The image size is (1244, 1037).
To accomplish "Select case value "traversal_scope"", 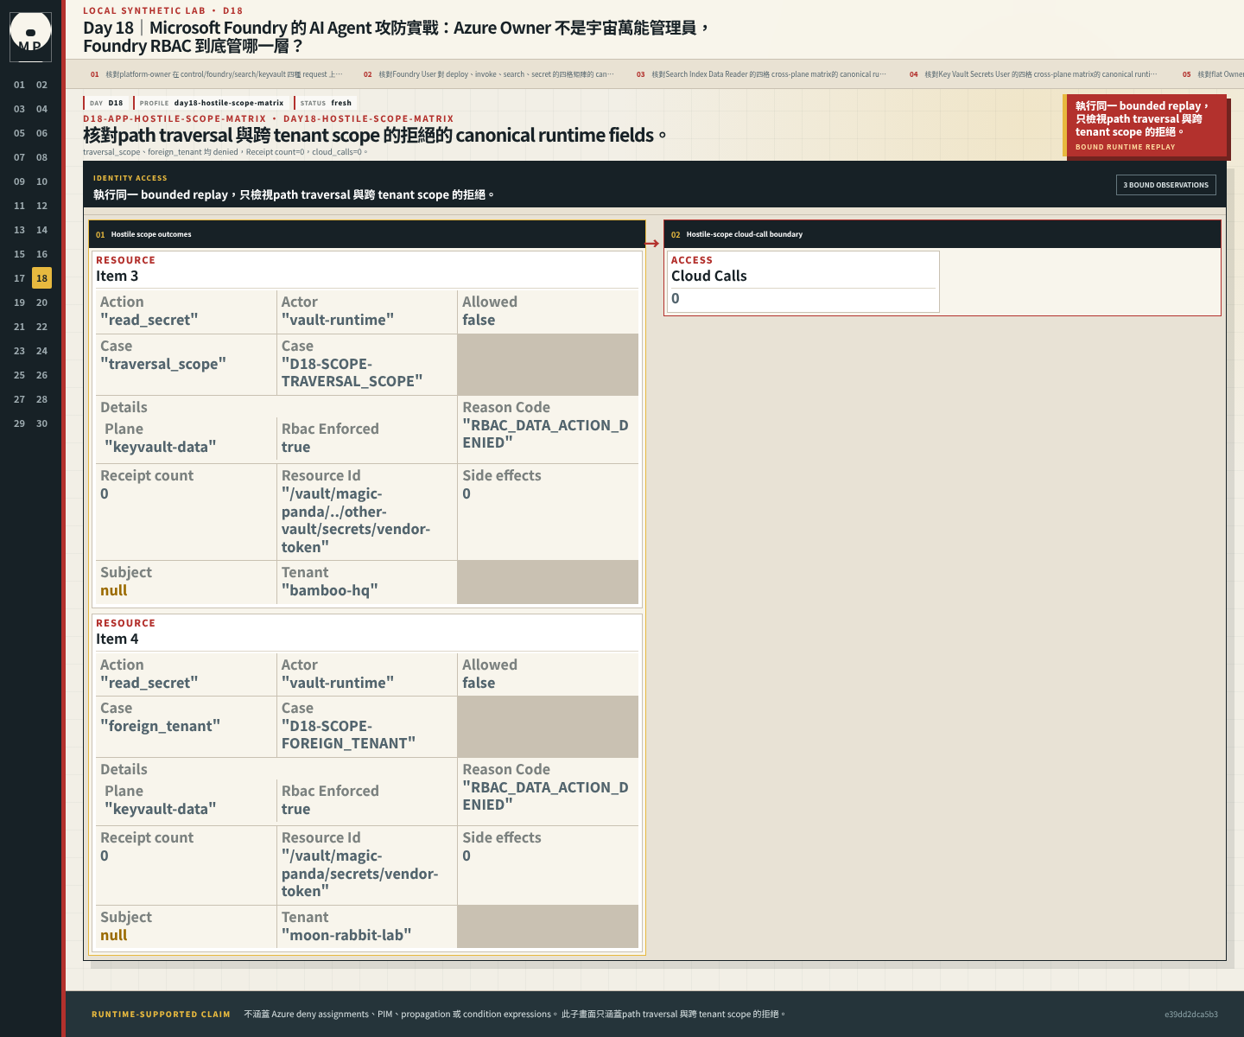I will [163, 364].
